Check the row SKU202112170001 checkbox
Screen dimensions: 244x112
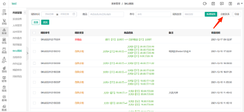(34, 40)
